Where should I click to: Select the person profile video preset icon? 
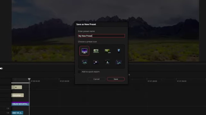(x=108, y=62)
